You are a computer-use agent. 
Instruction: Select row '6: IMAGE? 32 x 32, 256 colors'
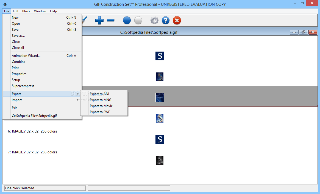pos(32,131)
